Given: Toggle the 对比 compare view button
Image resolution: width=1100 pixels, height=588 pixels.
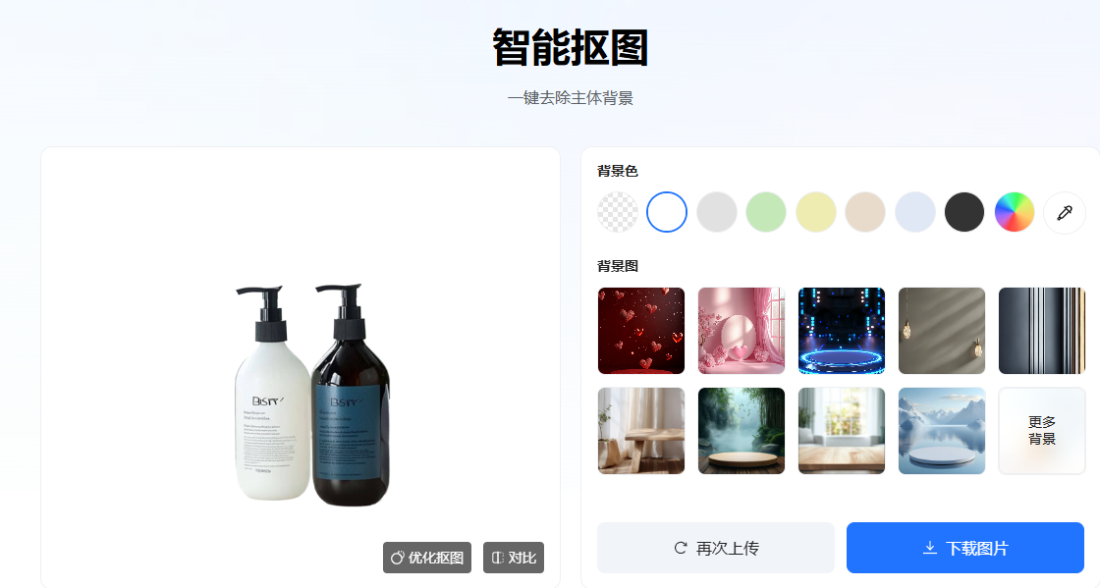Looking at the screenshot, I should click(x=514, y=558).
